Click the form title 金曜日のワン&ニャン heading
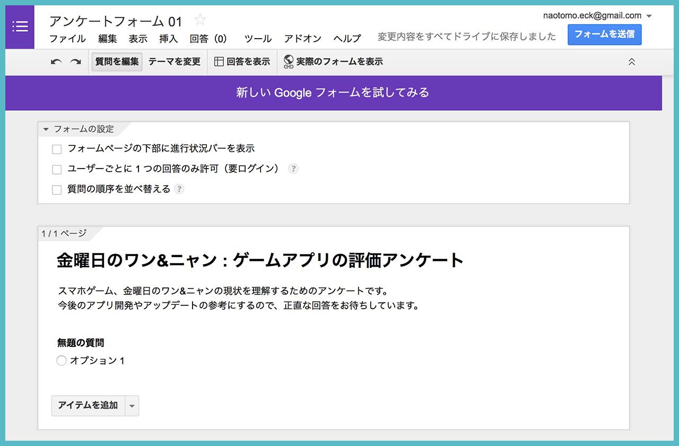This screenshot has width=679, height=446. tap(260, 260)
